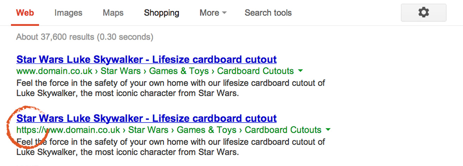Select Games & Toys breadcrumb in first result
Screen dimensions: 463x166
coord(179,71)
